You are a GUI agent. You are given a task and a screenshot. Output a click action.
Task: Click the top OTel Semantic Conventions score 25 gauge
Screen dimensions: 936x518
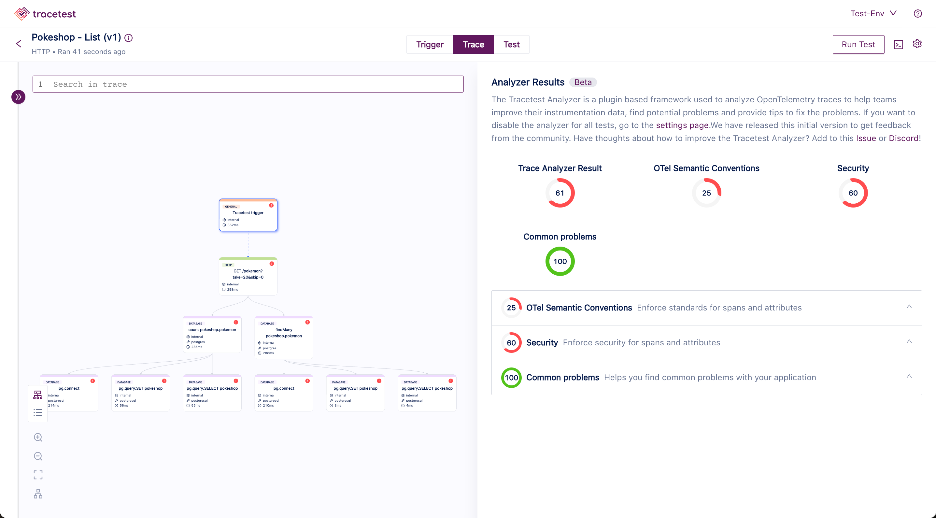tap(706, 193)
